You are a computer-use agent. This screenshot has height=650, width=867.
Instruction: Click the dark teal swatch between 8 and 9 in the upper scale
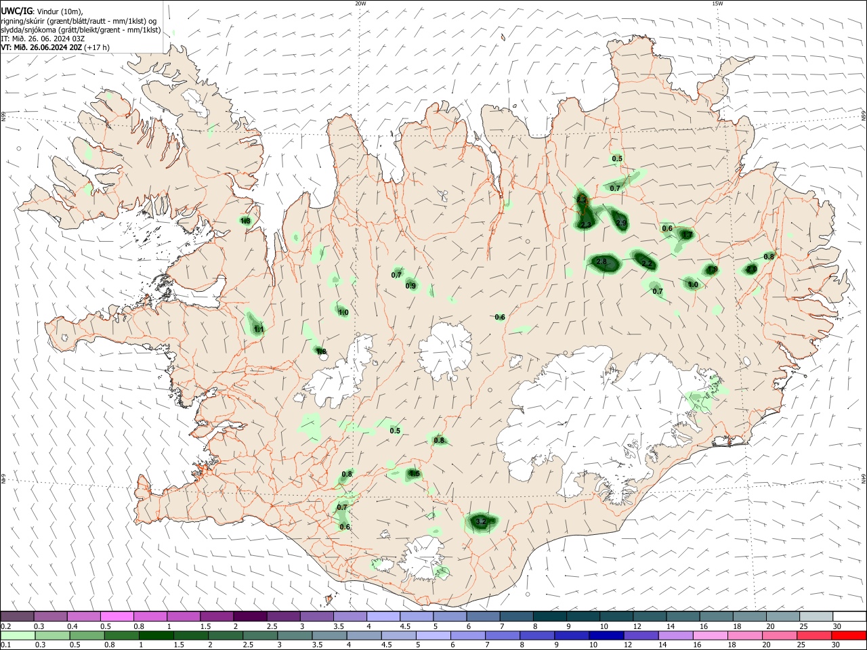549,617
